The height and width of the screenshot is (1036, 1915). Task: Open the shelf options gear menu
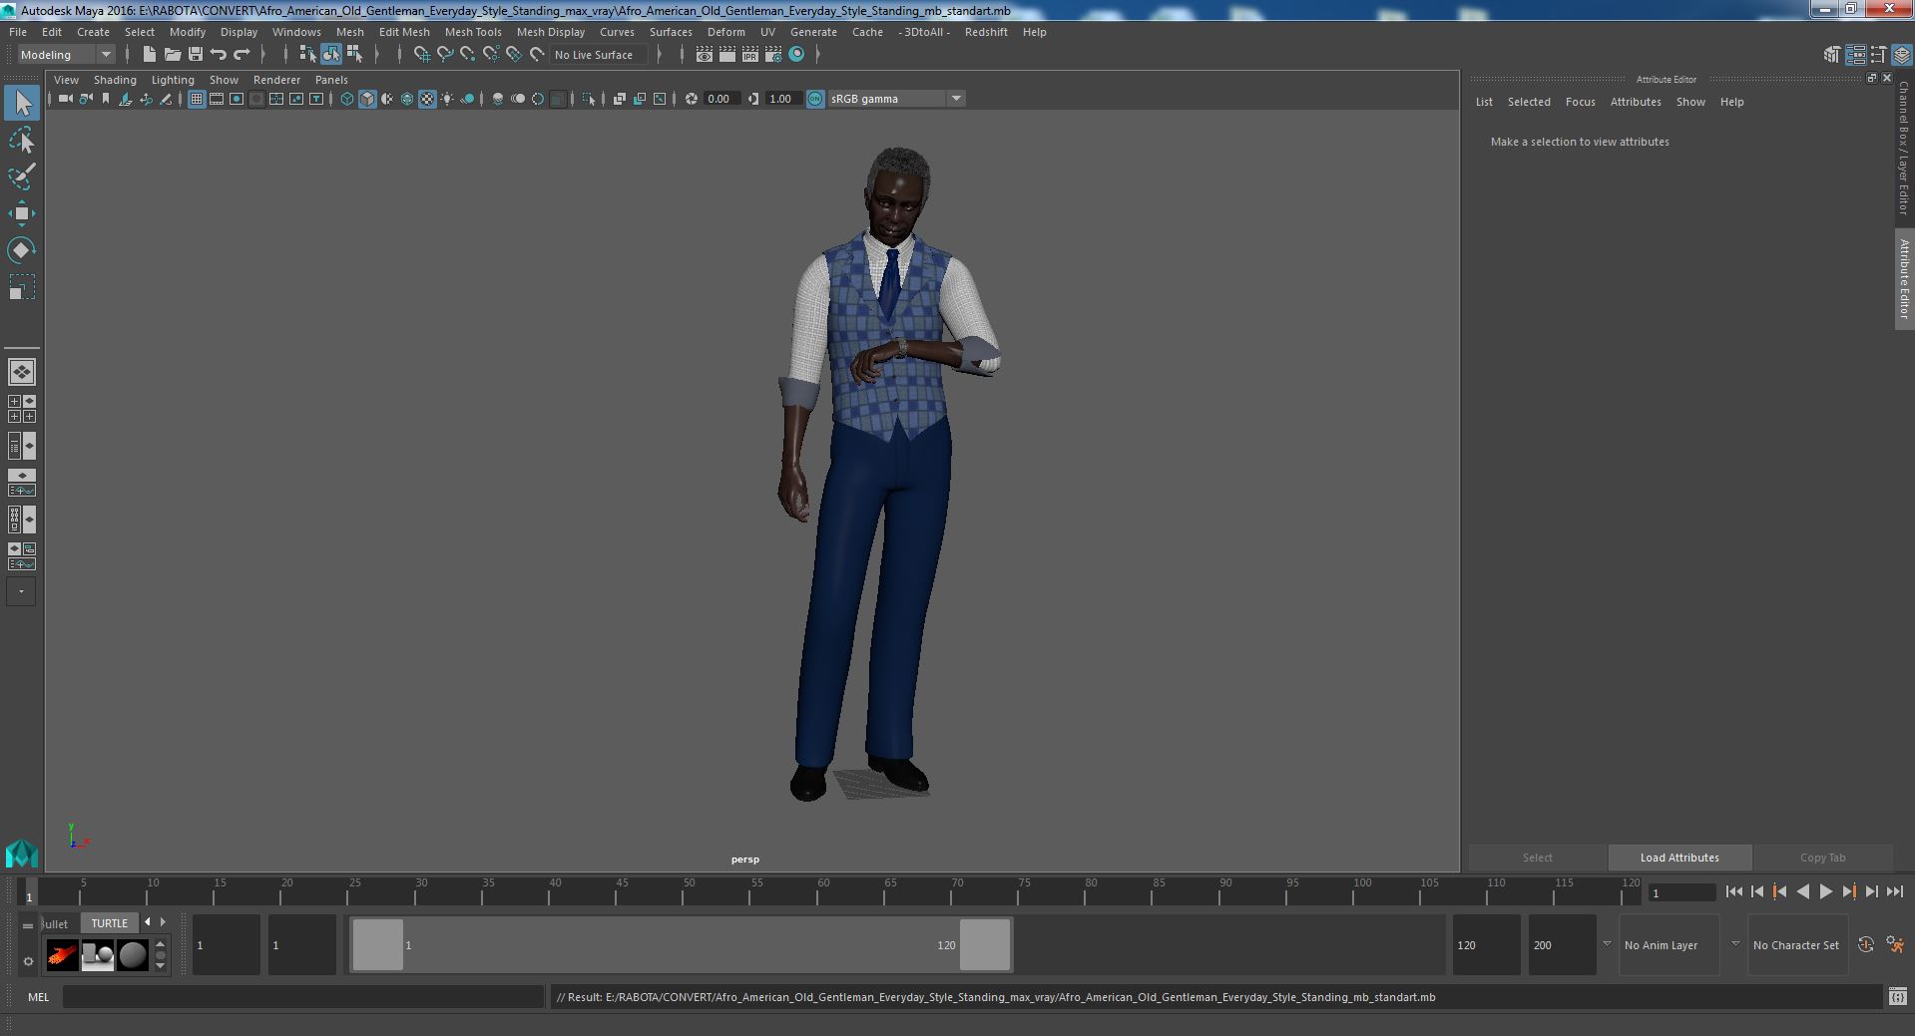point(28,961)
